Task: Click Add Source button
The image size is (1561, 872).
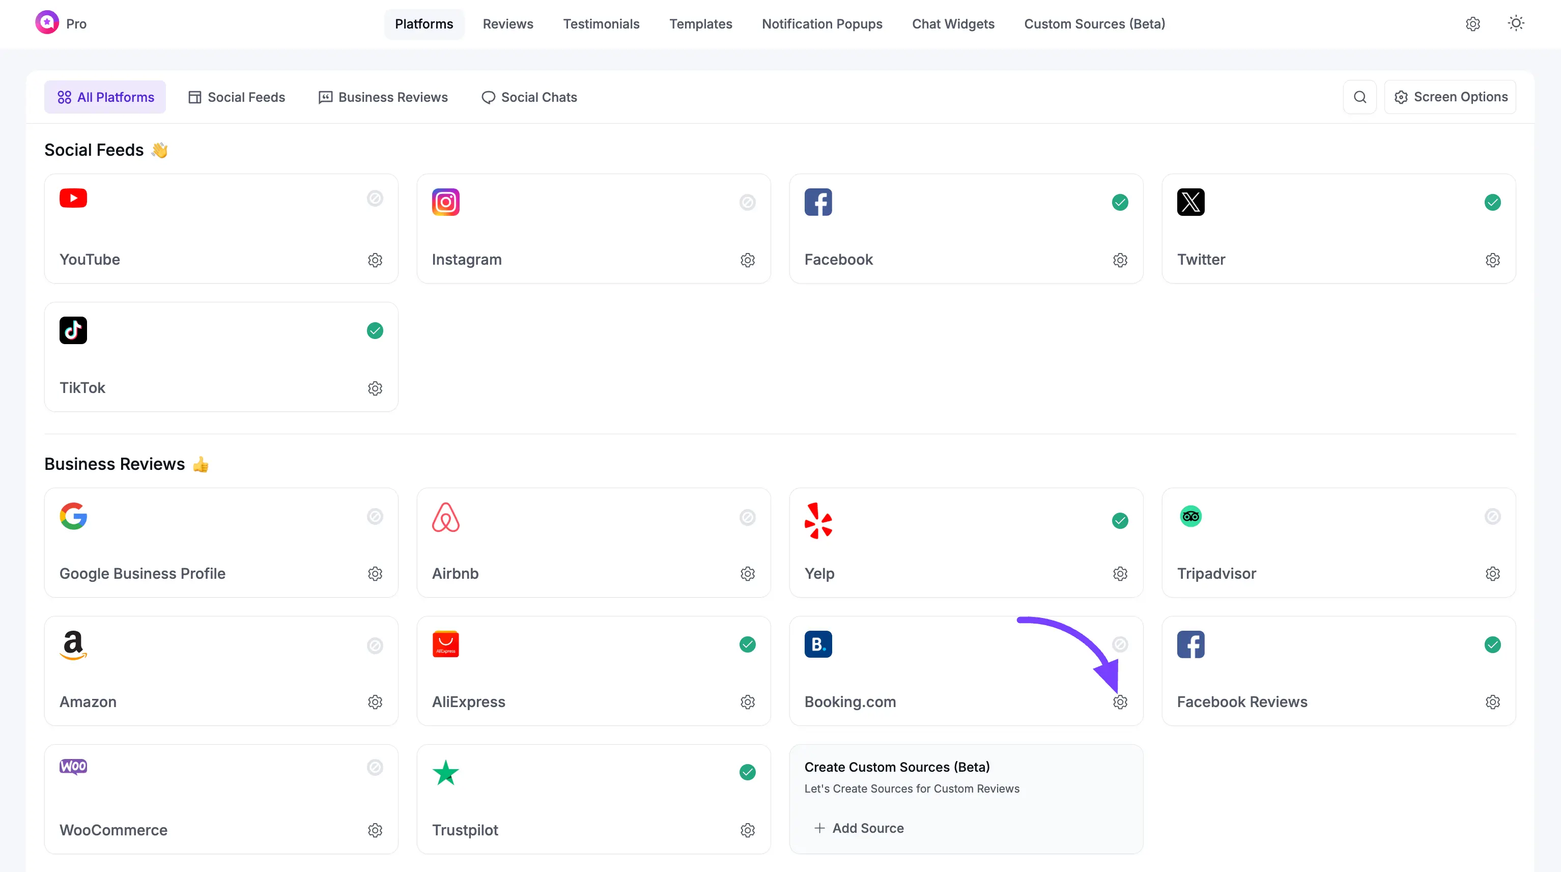Action: (x=859, y=828)
